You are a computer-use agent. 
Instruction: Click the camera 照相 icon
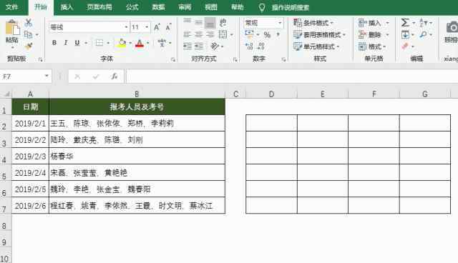coord(452,28)
